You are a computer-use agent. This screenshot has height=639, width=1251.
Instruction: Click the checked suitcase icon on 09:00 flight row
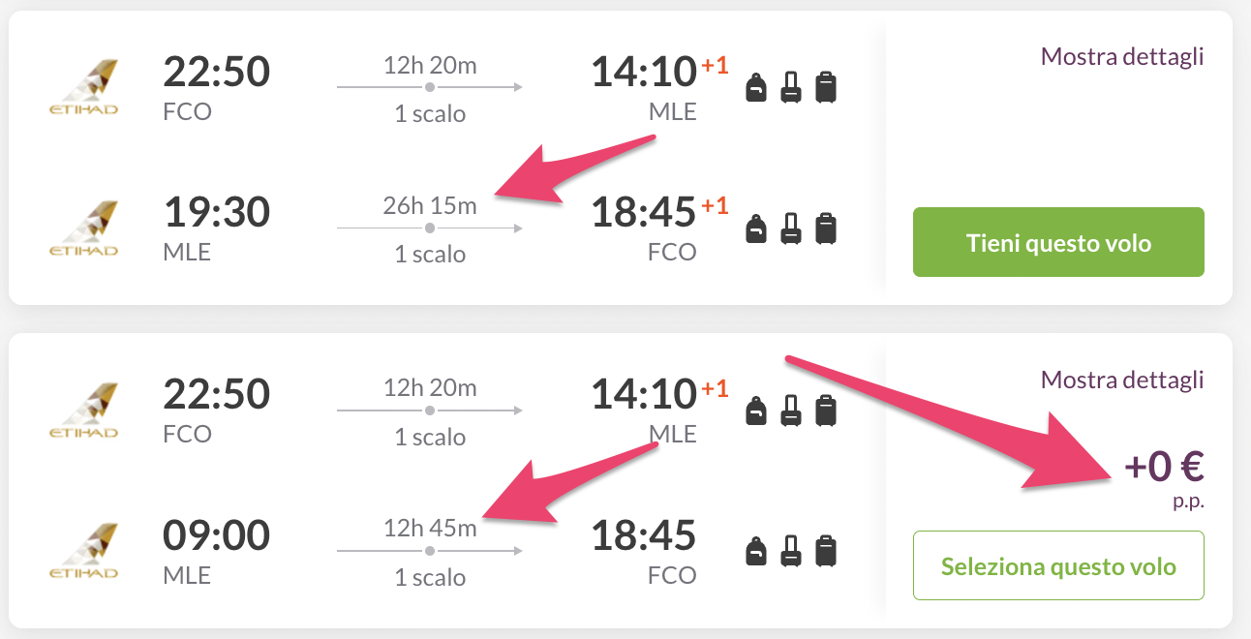point(825,551)
